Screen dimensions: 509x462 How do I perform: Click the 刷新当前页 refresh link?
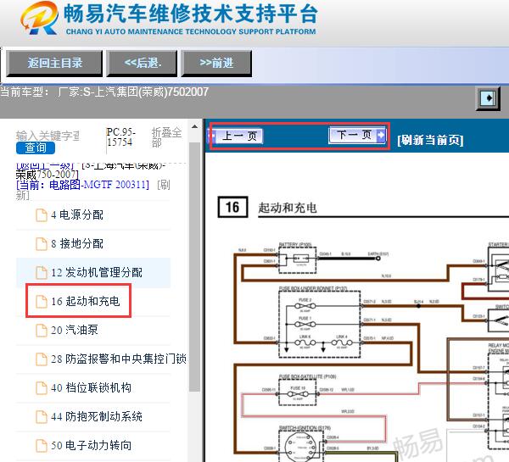(430, 140)
